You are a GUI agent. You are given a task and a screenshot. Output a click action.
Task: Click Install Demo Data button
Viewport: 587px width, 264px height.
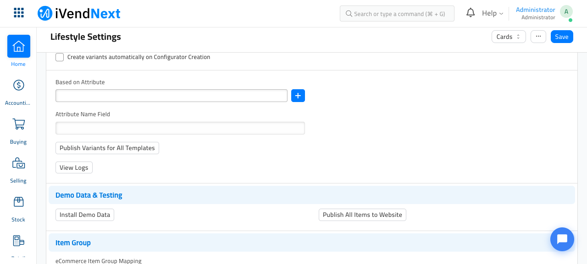pos(85,215)
